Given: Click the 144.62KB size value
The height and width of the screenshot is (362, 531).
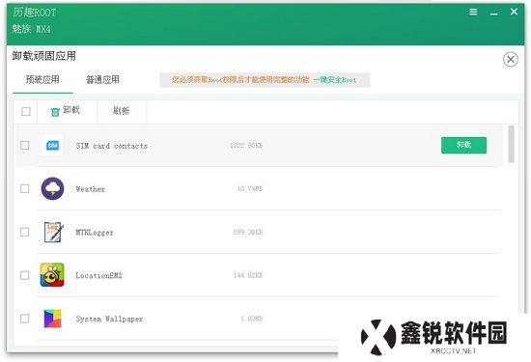Looking at the screenshot, I should [248, 275].
